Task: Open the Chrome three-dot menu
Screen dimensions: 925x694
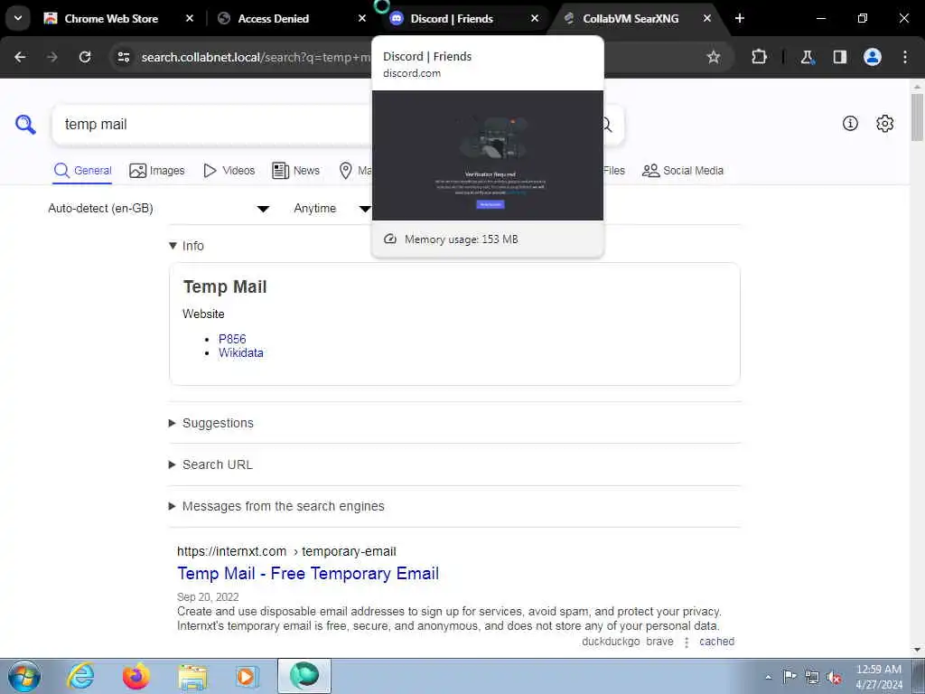Action: [x=905, y=57]
